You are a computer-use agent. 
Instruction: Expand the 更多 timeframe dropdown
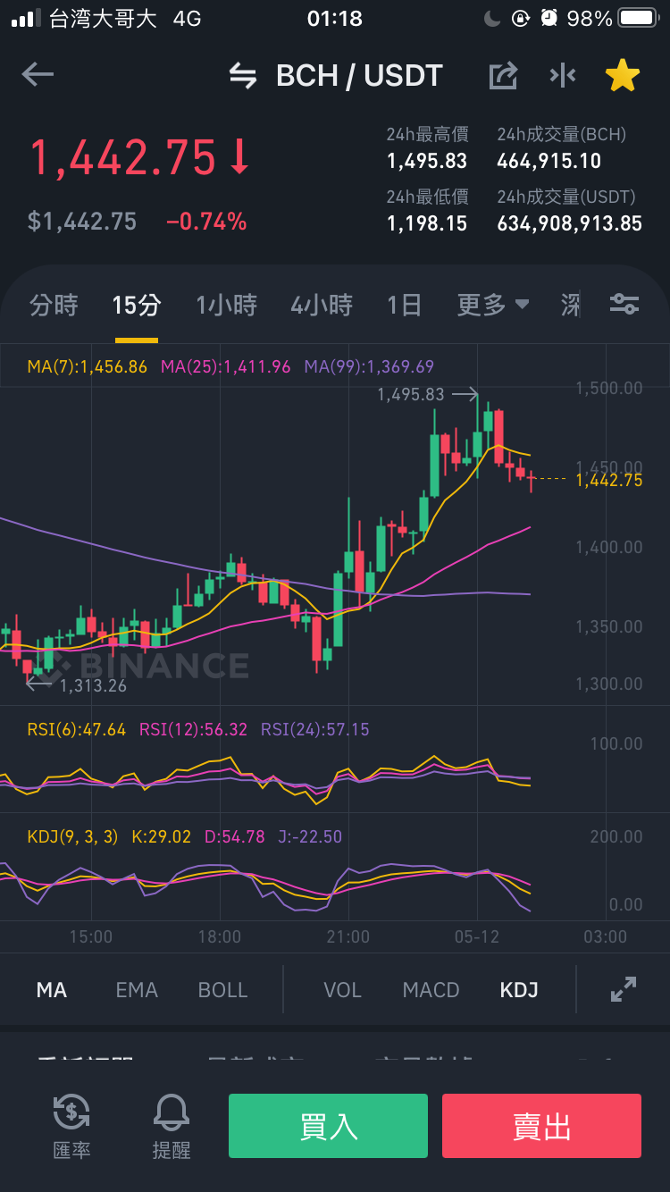[493, 306]
